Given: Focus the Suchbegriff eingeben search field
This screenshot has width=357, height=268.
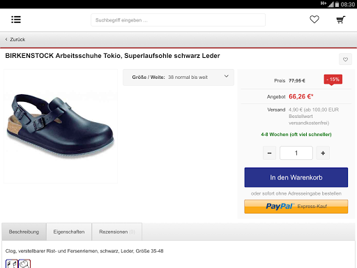Looking at the screenshot, I should tap(178, 20).
